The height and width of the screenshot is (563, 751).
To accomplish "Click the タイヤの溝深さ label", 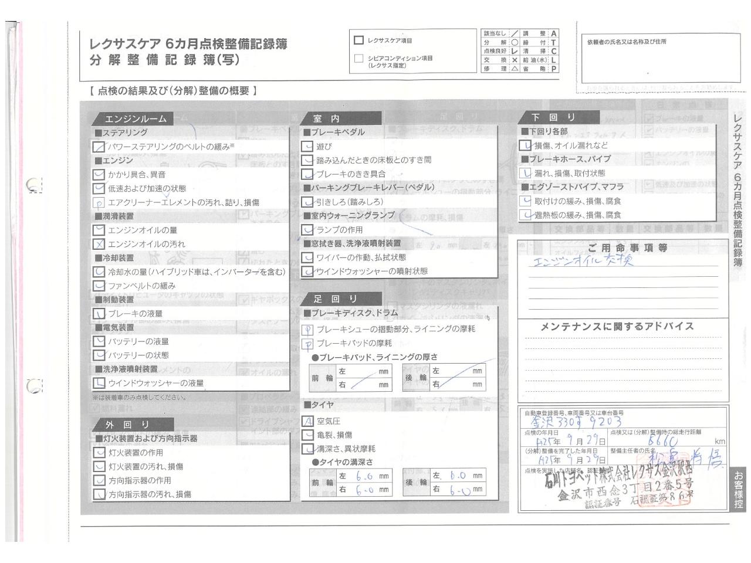I will (x=346, y=462).
